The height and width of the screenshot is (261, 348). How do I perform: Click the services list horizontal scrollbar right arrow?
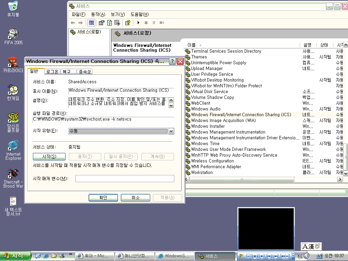pos(340,179)
